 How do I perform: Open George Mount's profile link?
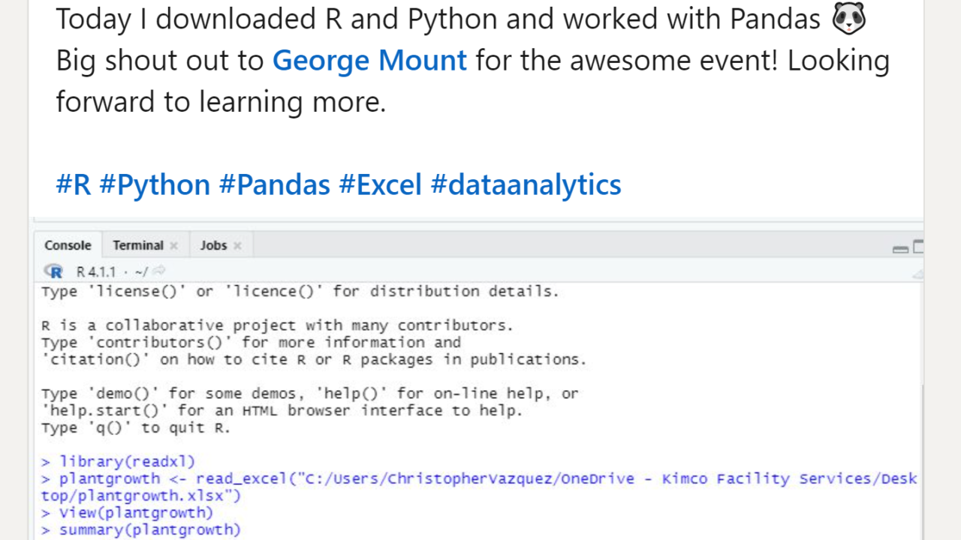[x=369, y=60]
